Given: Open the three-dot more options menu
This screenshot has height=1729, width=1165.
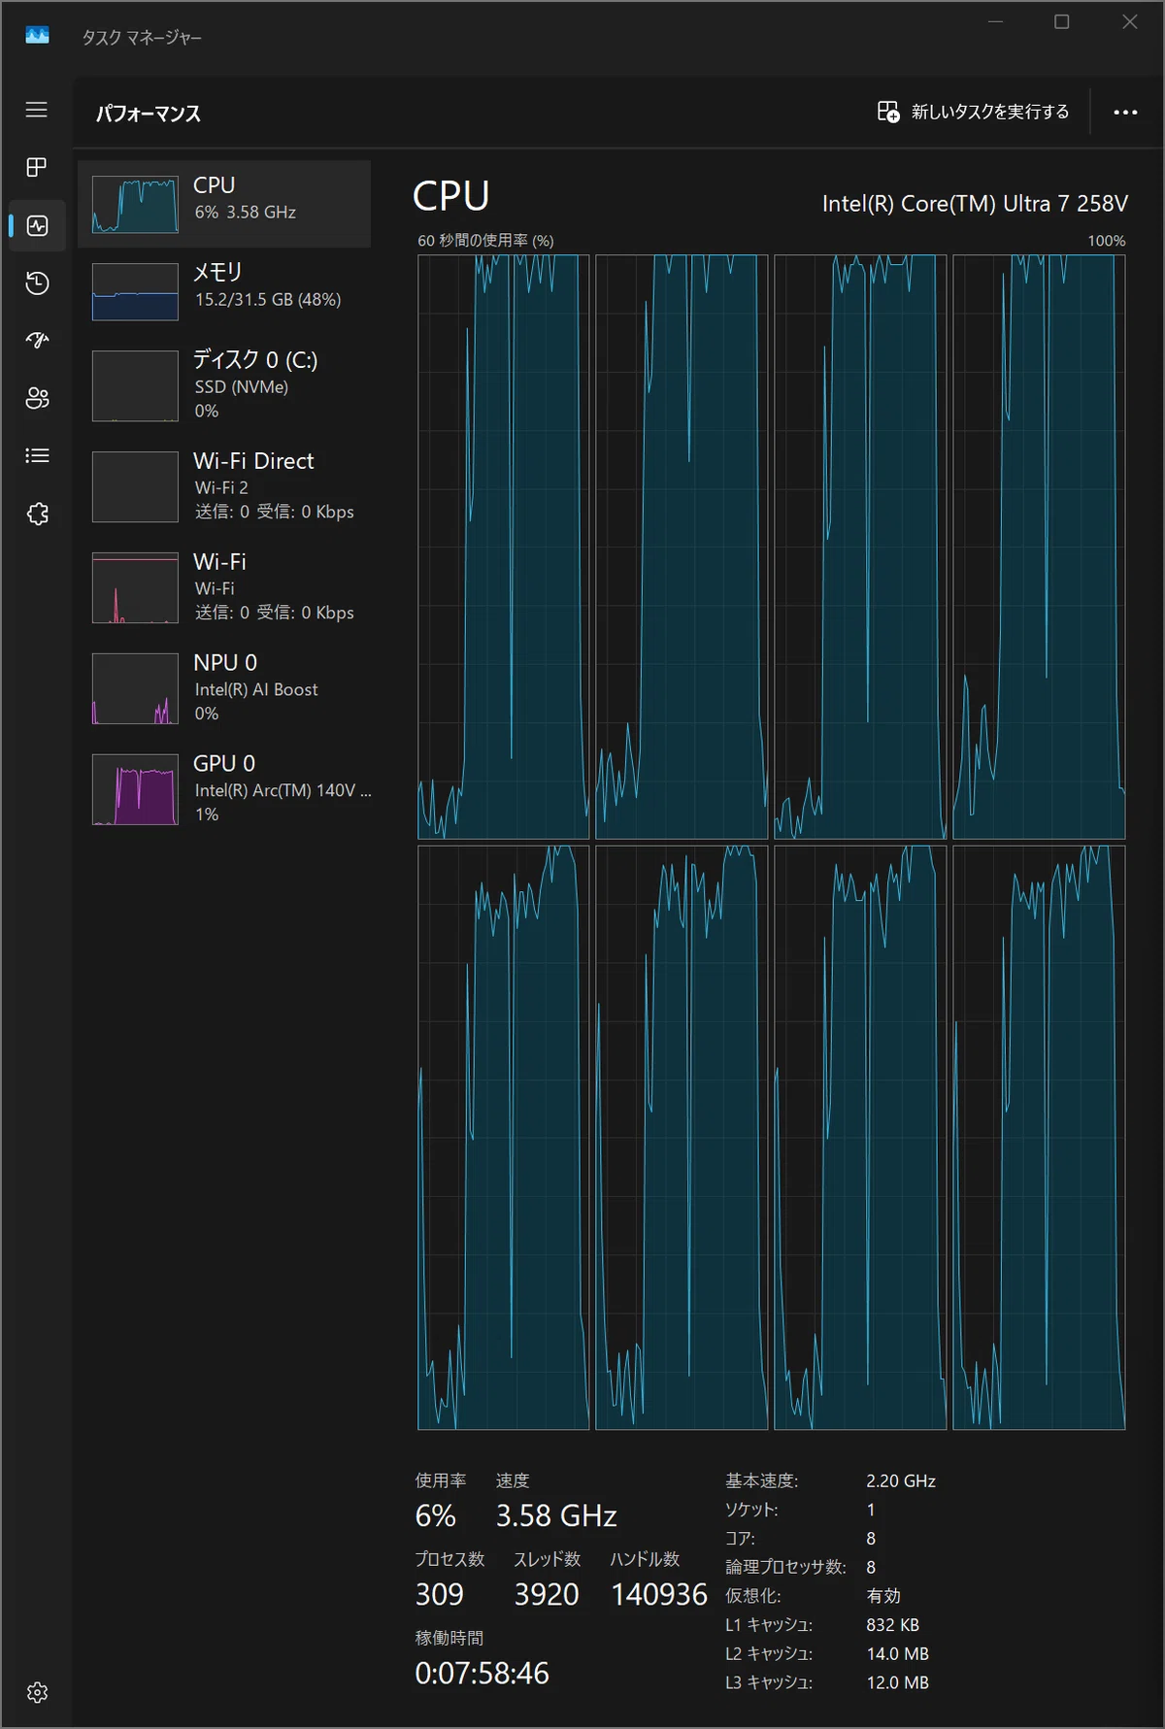Looking at the screenshot, I should tap(1125, 113).
